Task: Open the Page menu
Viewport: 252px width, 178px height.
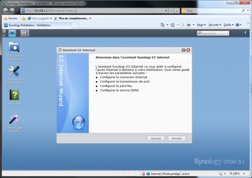Action: coord(201,25)
